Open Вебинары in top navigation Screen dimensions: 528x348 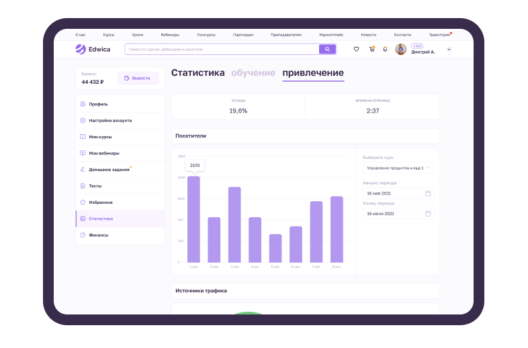[x=170, y=34]
